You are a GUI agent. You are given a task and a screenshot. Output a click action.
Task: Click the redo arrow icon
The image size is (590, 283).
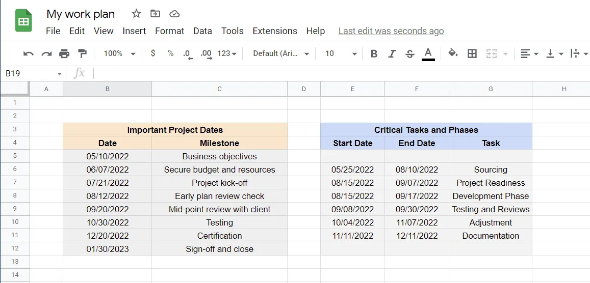coord(46,53)
